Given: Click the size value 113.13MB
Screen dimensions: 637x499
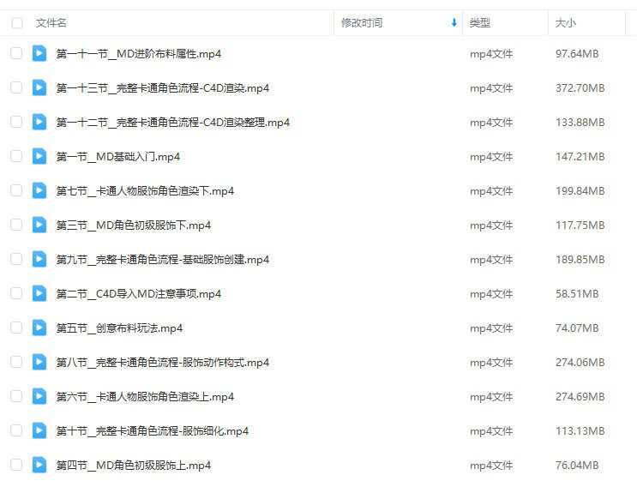Looking at the screenshot, I should 580,430.
